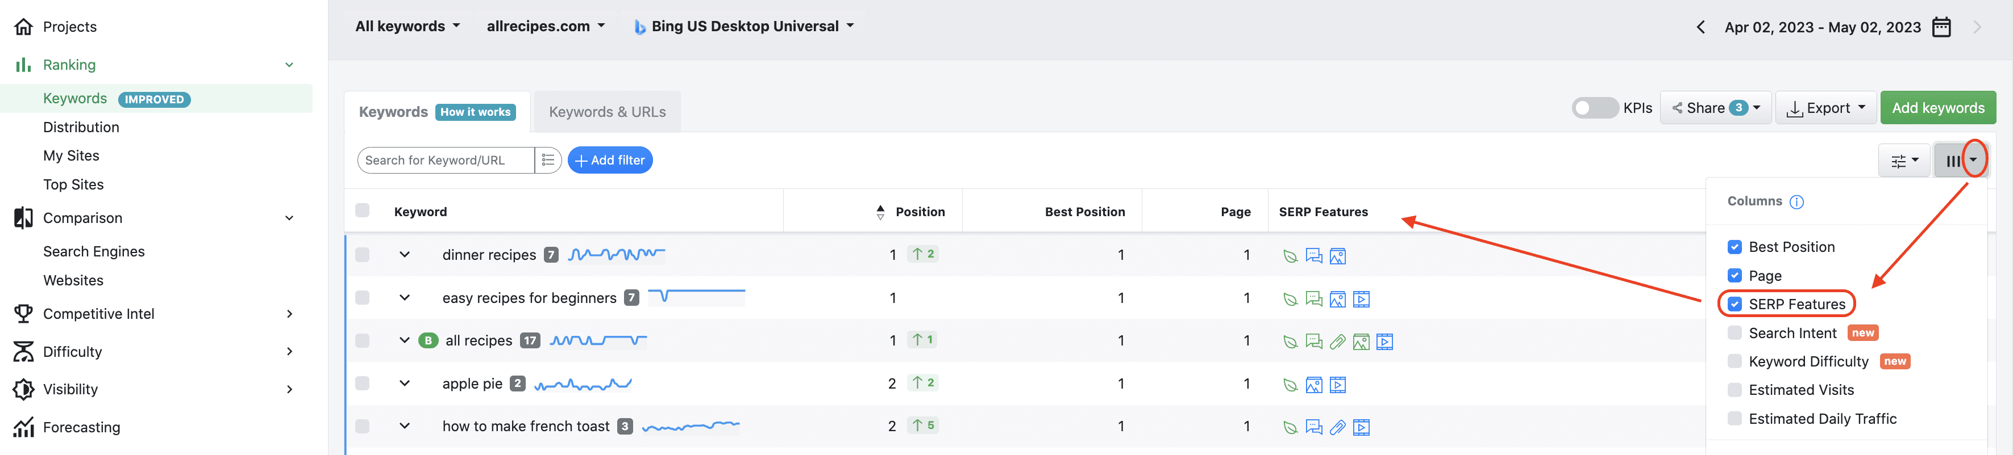
Task: Expand the easy recipes for beginners row
Action: pos(405,298)
